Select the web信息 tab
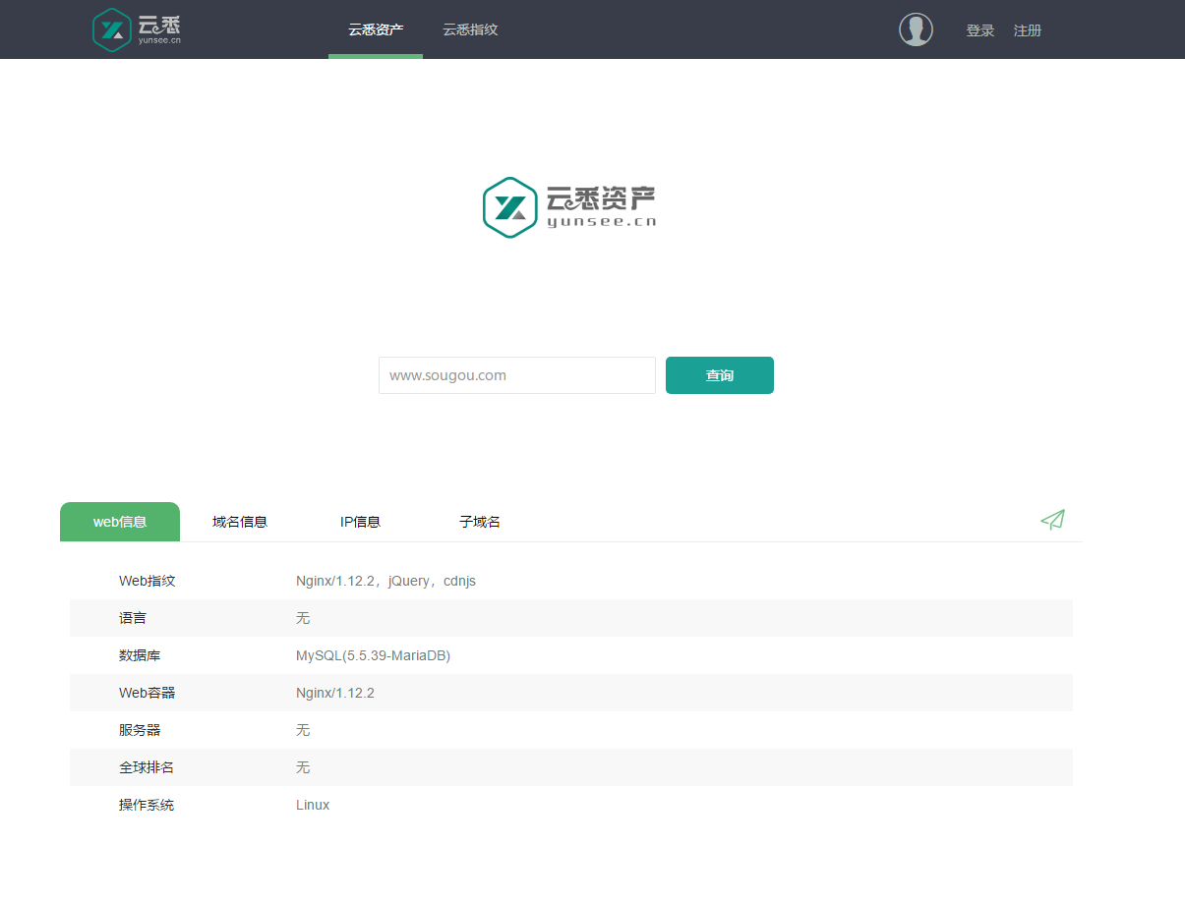The height and width of the screenshot is (901, 1185). (120, 522)
